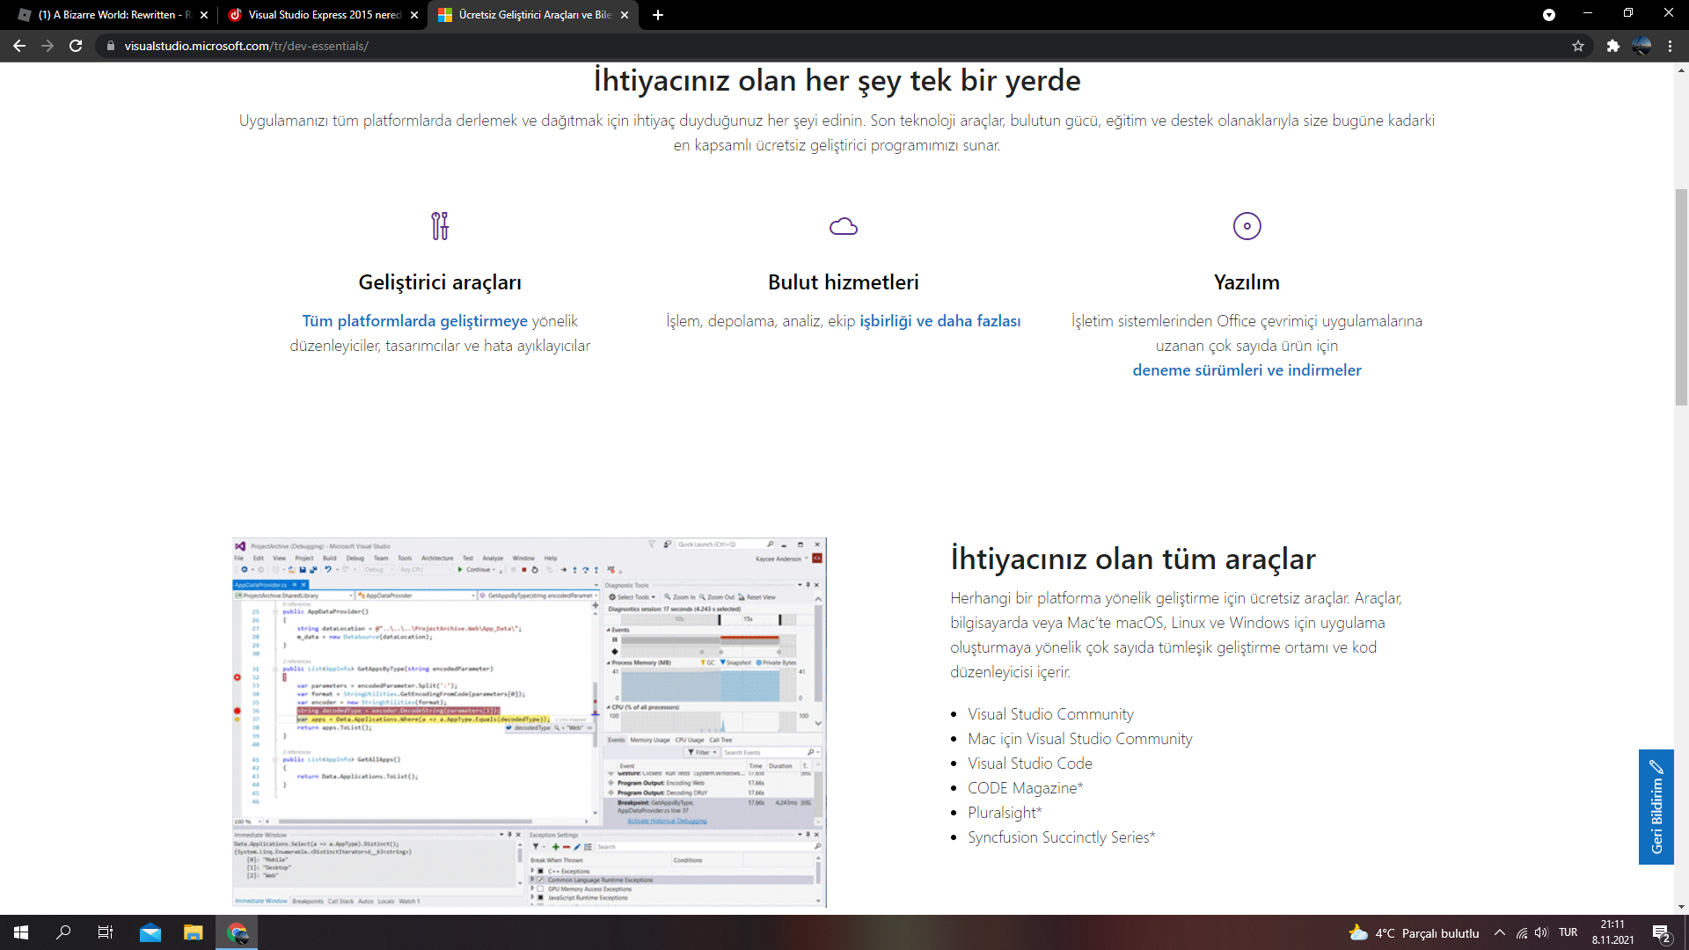Click Mac için Visual Studio Community item
This screenshot has width=1689, height=950.
coord(1080,739)
